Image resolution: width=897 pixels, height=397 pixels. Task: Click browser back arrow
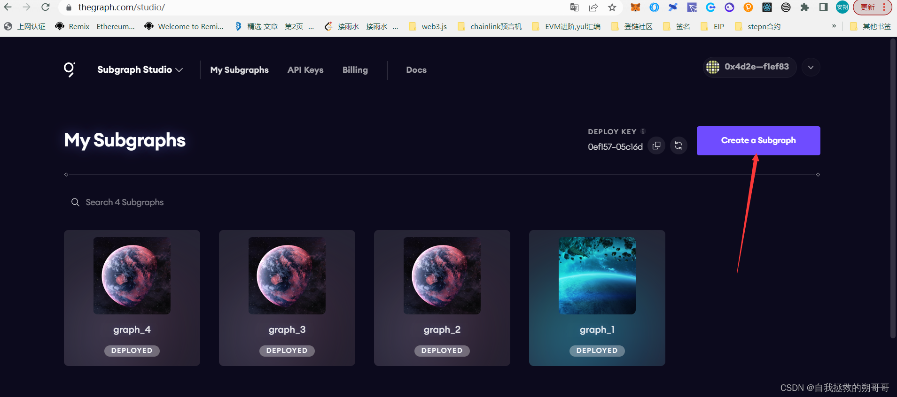click(8, 8)
